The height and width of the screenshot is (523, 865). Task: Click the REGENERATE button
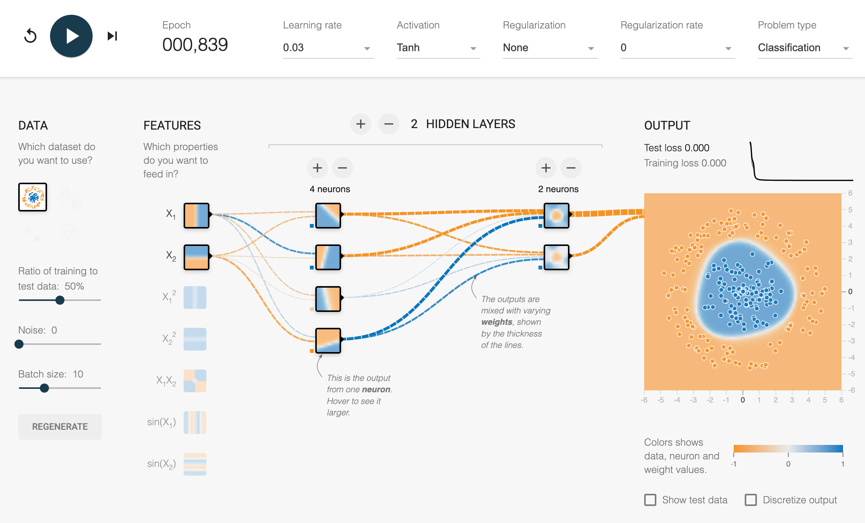pos(60,427)
